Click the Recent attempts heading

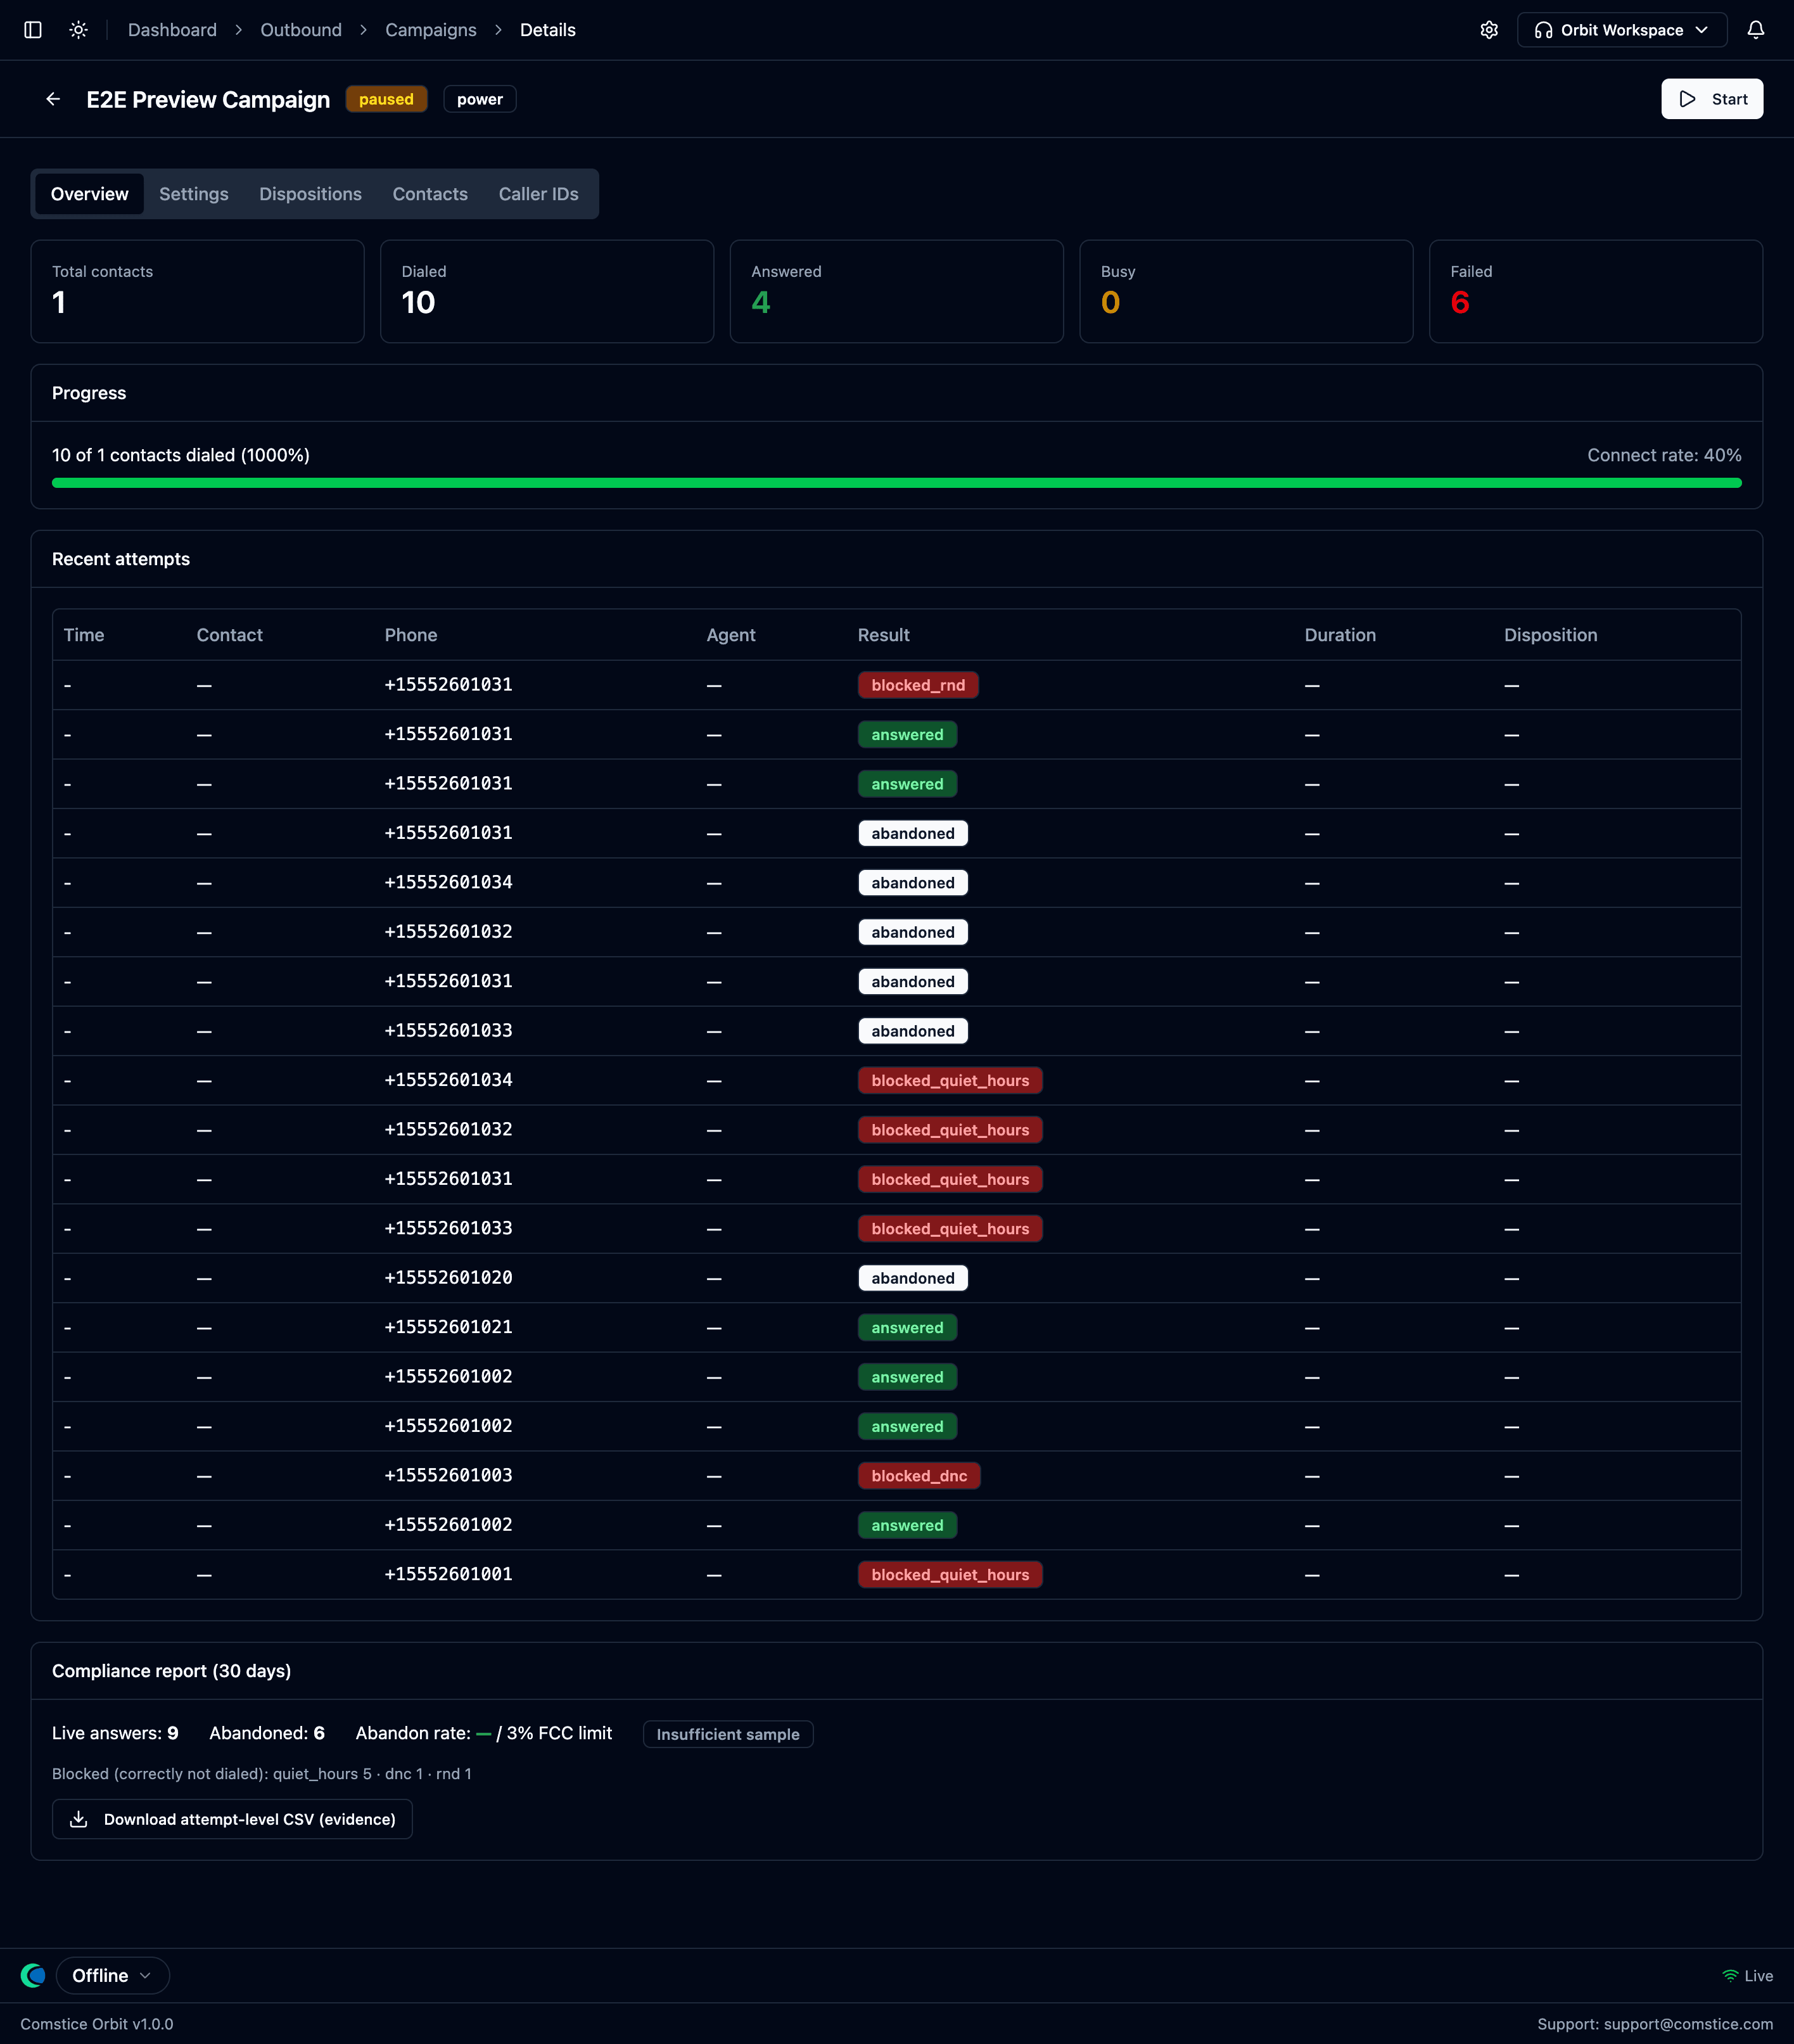coord(121,559)
